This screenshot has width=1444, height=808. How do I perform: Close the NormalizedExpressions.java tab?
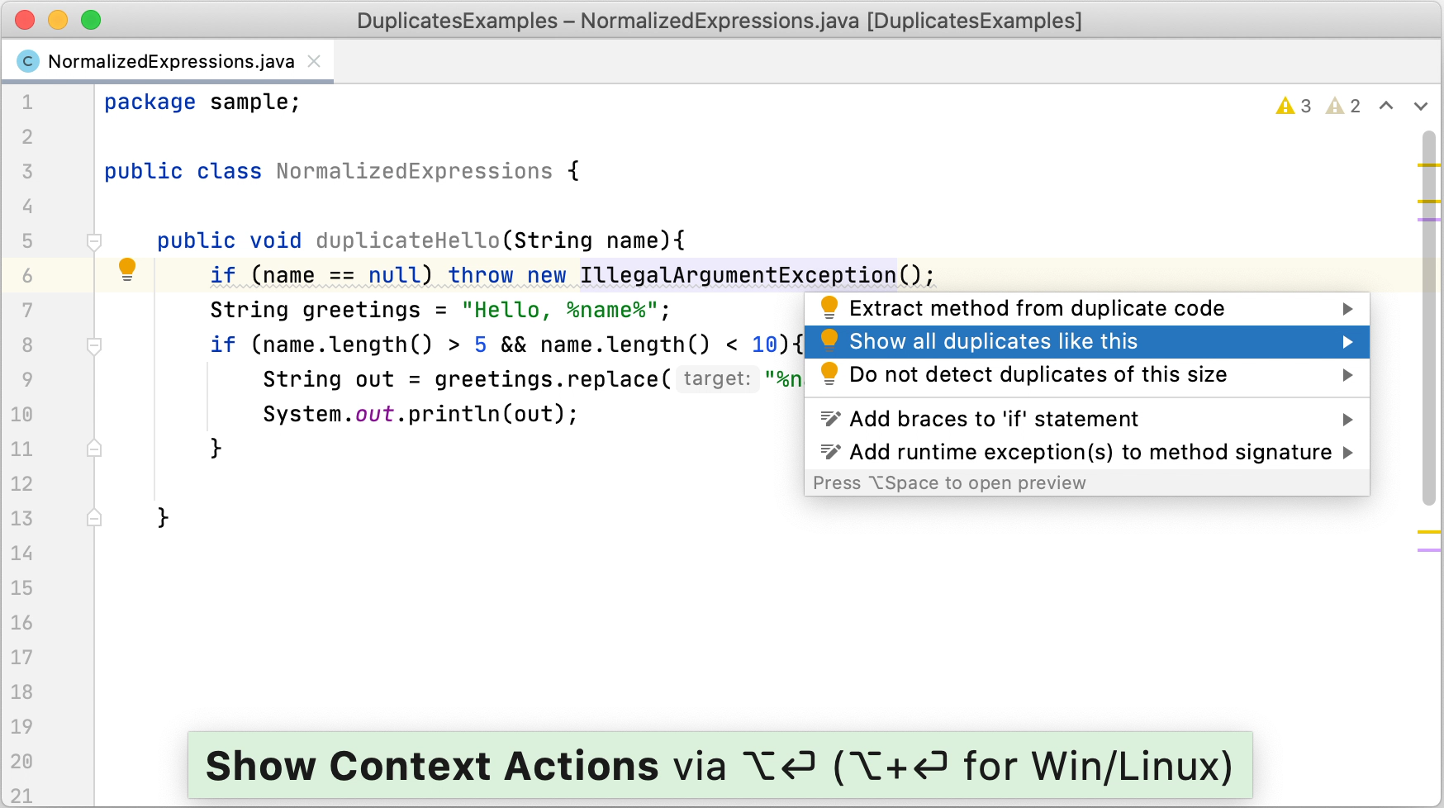(313, 60)
